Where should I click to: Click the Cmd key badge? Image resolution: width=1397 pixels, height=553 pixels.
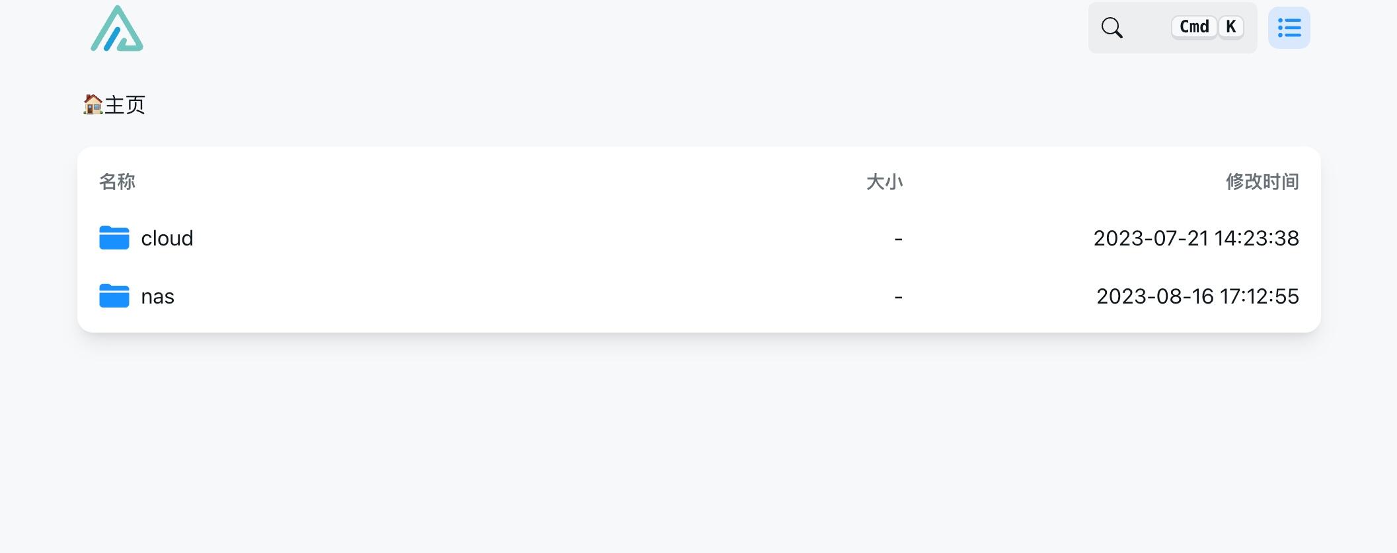point(1193,27)
